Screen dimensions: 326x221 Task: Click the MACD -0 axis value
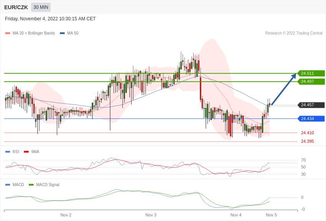pos(303,209)
